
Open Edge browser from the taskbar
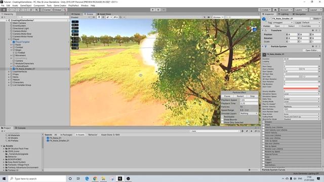[87, 178]
